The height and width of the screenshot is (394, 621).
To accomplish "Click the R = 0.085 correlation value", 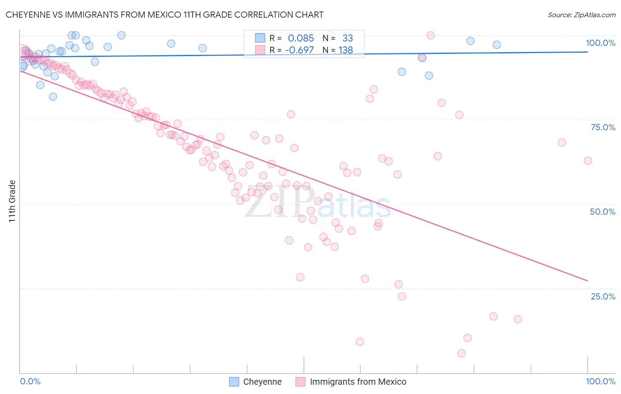I will [x=292, y=38].
